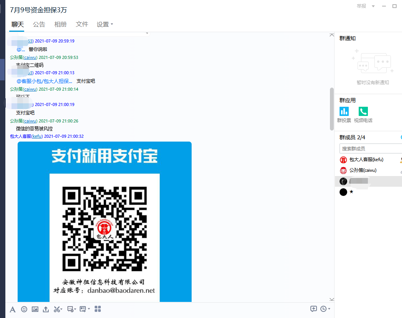
Task: Focus the 搜索群成员 search field
Action: (370, 148)
